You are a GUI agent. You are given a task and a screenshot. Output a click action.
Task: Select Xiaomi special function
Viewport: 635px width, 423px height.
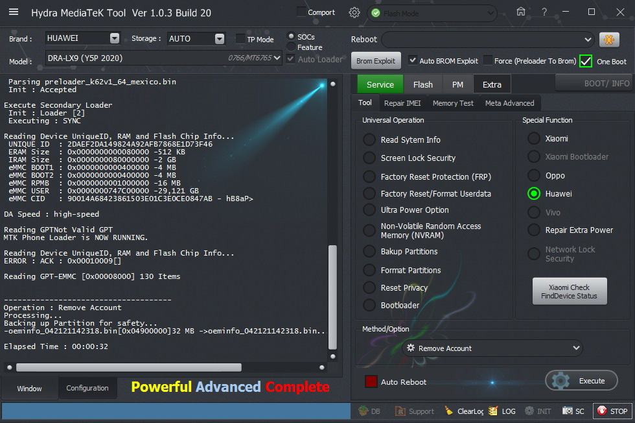coord(534,138)
